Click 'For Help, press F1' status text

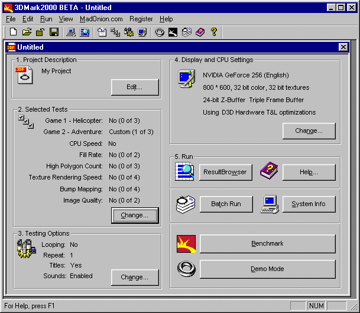(x=30, y=306)
